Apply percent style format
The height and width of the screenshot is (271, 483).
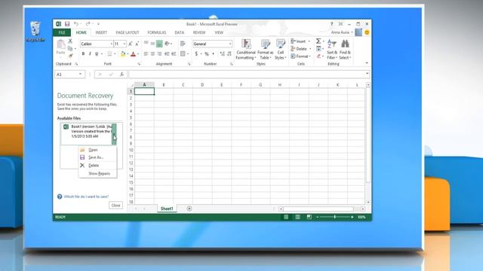pyautogui.click(x=207, y=54)
